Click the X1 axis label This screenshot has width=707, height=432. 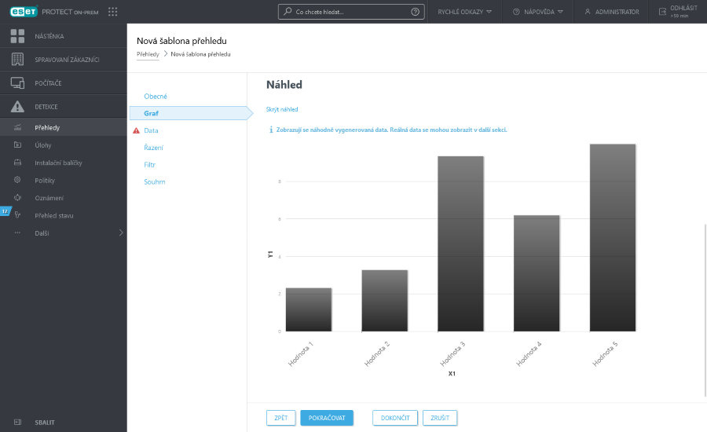point(452,373)
